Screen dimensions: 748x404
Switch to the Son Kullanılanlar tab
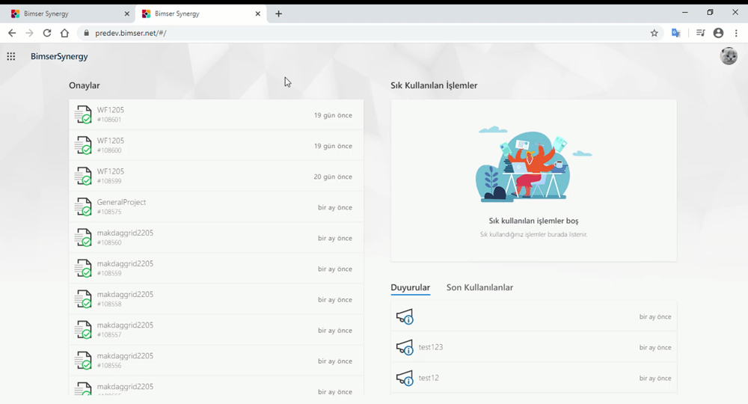[479, 287]
